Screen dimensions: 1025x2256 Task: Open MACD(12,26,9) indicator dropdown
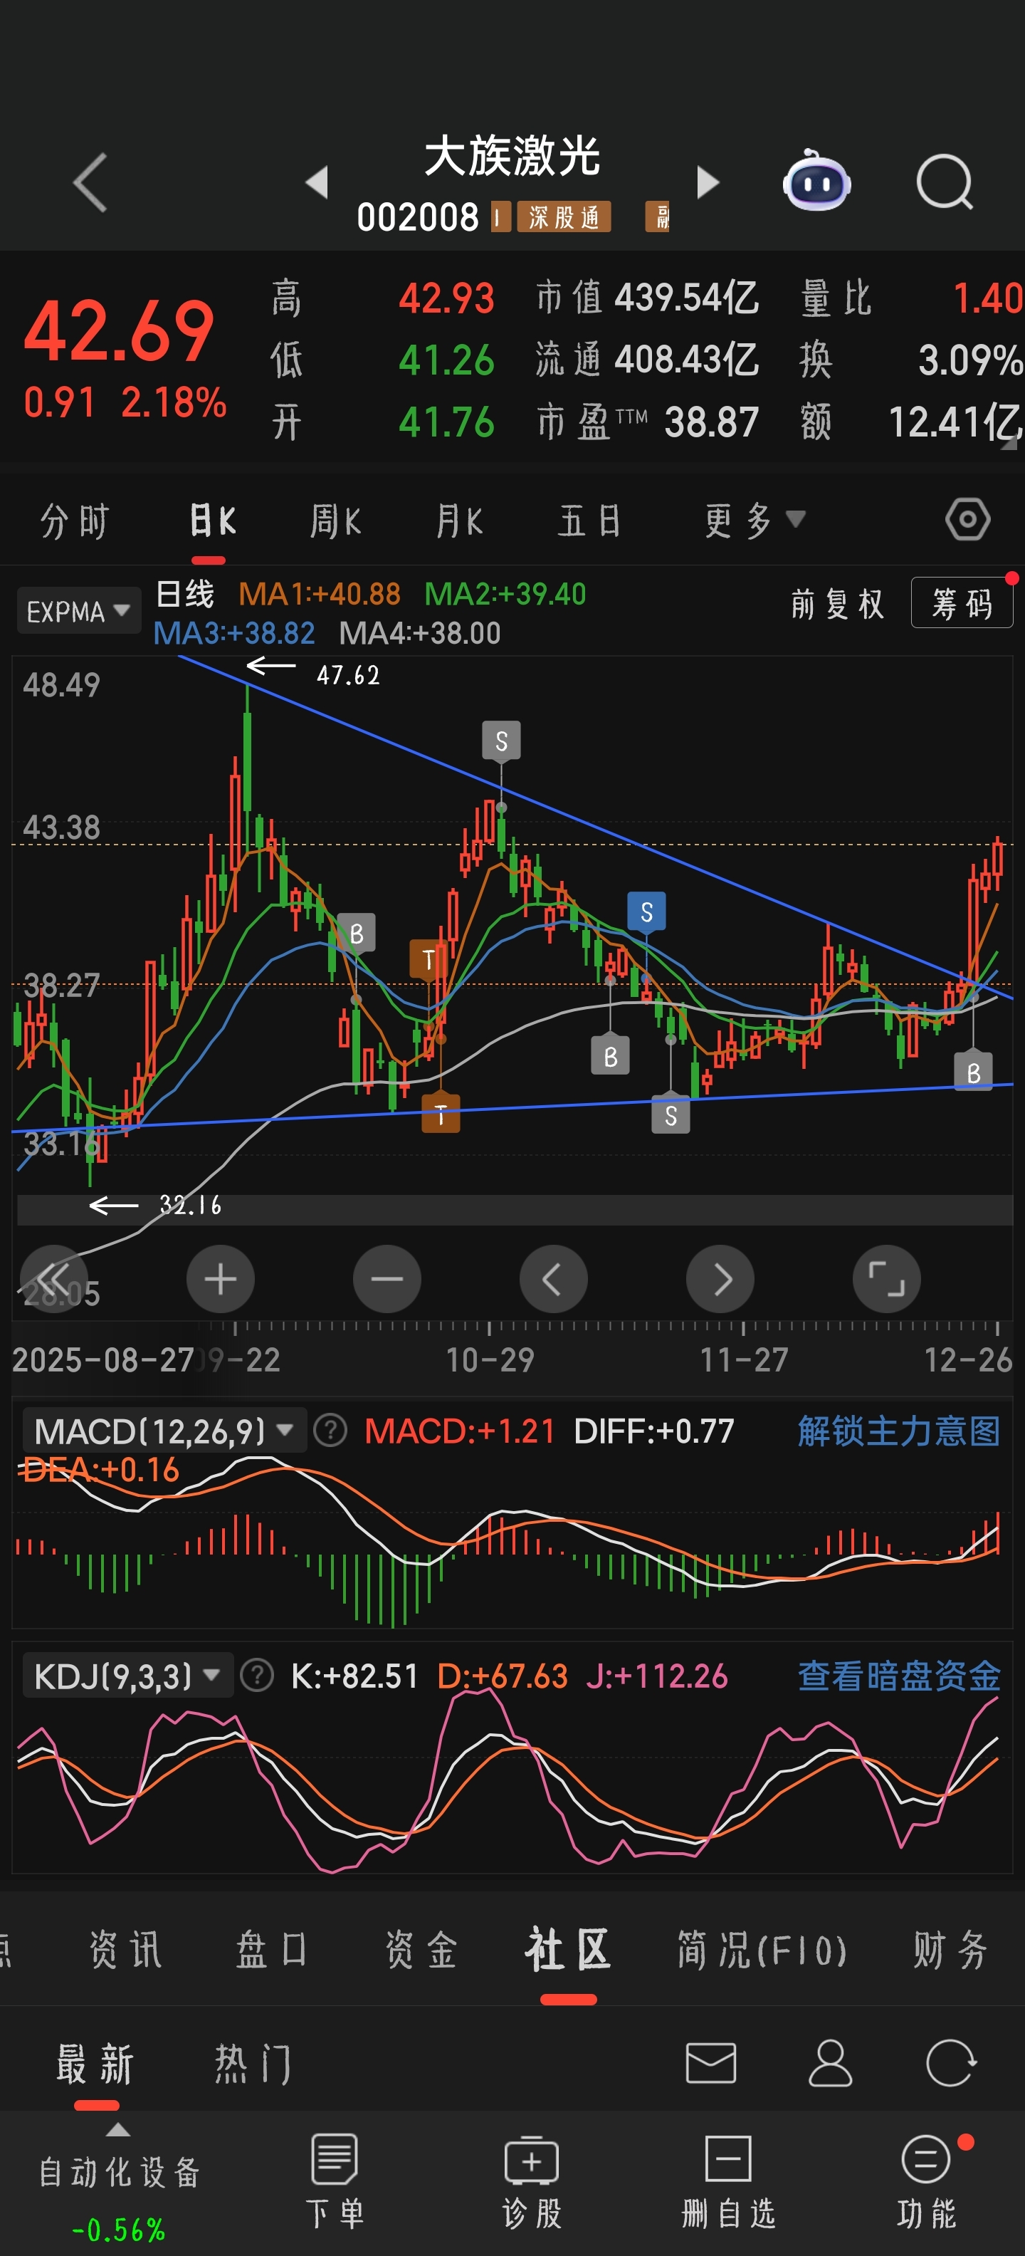click(164, 1430)
